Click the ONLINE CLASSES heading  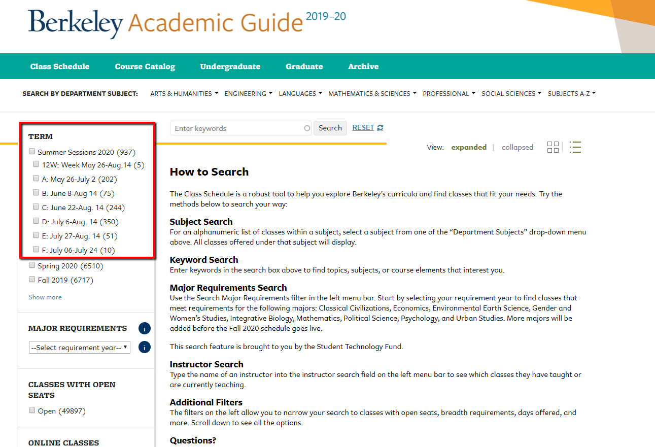64,443
